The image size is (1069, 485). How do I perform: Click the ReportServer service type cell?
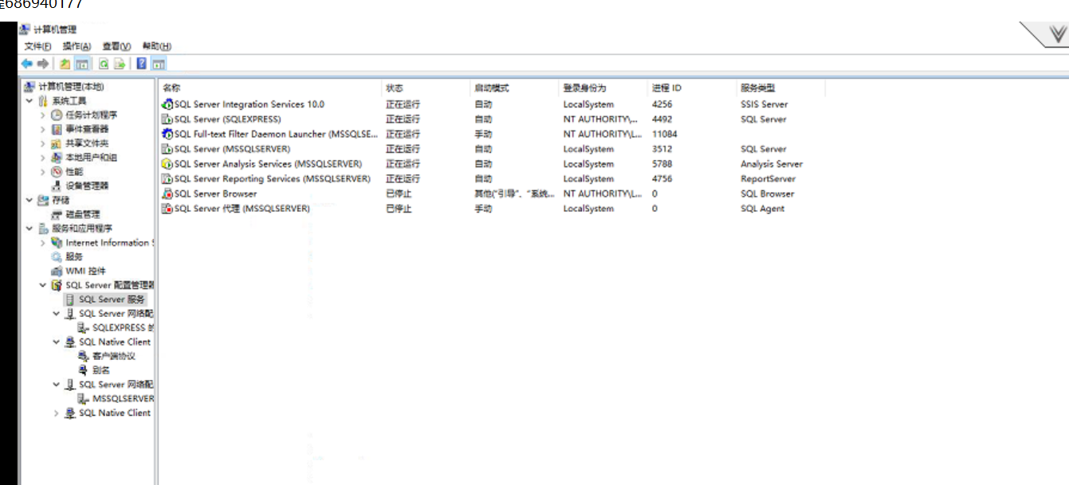pyautogui.click(x=768, y=179)
